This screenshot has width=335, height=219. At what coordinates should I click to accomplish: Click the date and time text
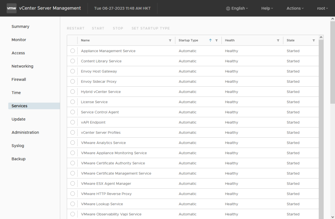(x=122, y=8)
